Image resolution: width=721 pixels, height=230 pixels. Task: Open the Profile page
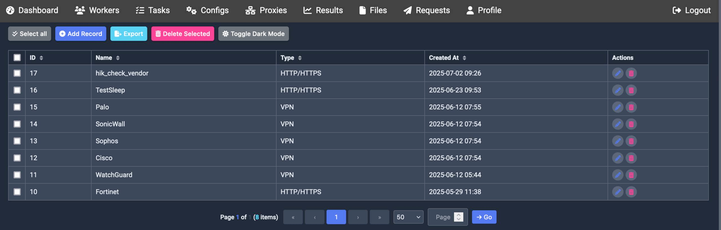tap(484, 10)
